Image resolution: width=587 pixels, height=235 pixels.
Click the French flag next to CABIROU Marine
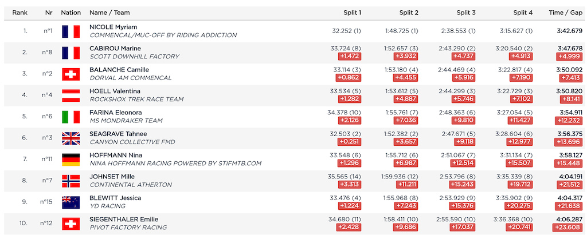[x=71, y=53]
